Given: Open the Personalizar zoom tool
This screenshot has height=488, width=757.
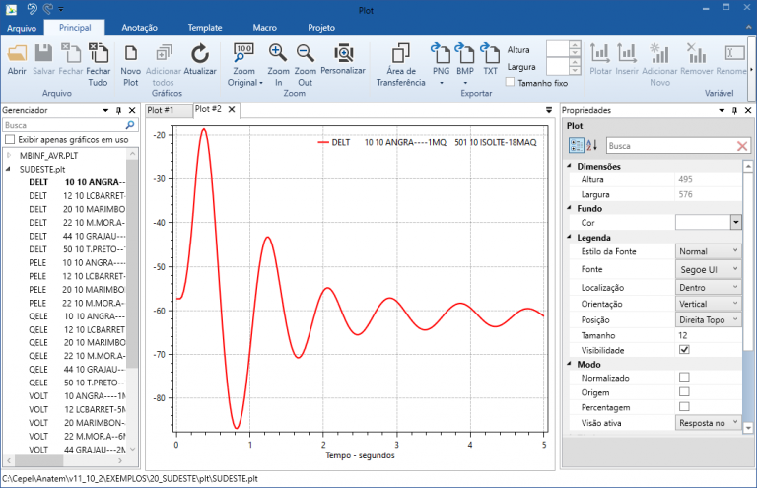Looking at the screenshot, I should click(343, 54).
